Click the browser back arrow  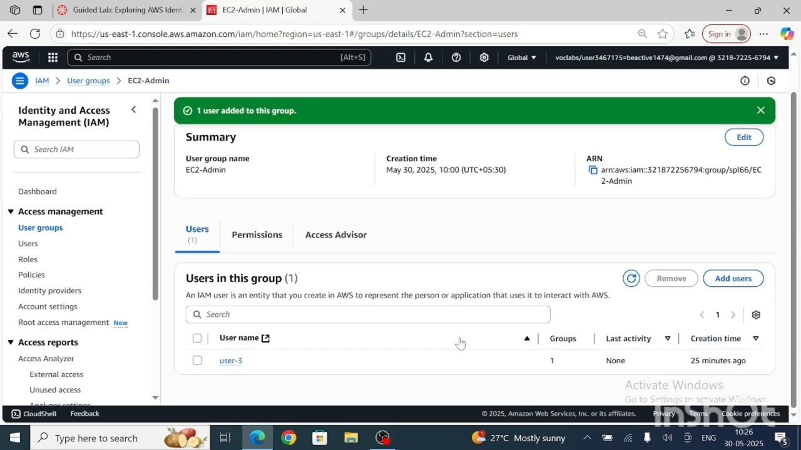click(x=13, y=34)
